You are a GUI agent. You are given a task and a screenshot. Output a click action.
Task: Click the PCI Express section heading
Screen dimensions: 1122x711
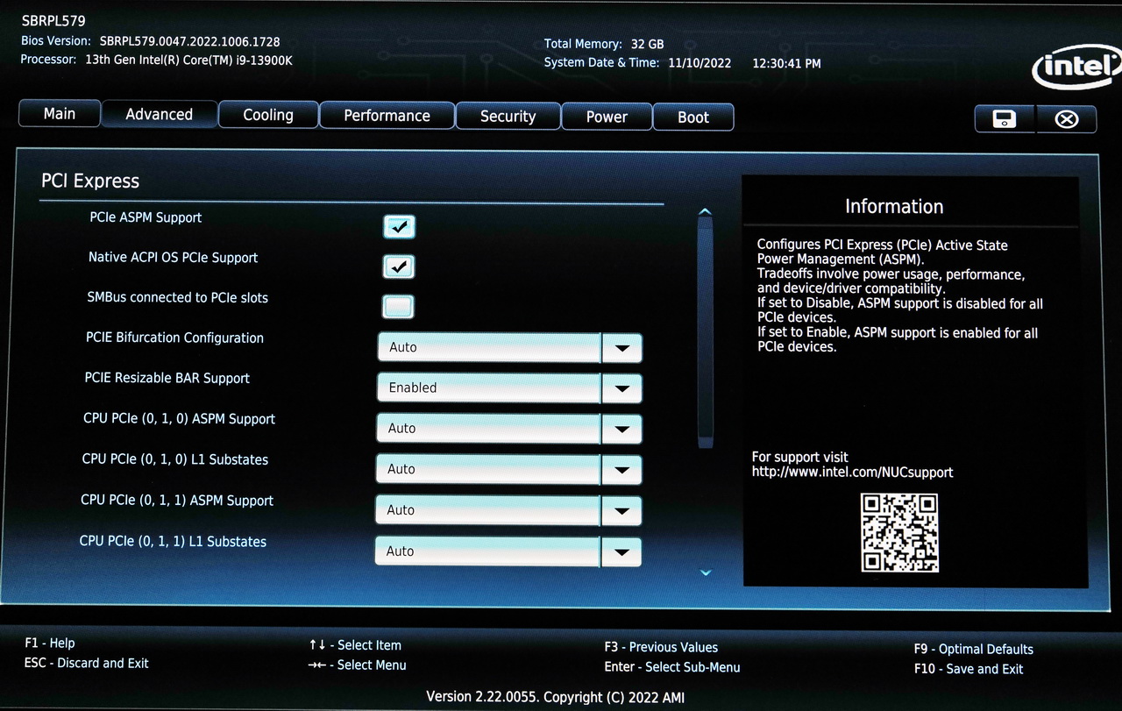(90, 181)
